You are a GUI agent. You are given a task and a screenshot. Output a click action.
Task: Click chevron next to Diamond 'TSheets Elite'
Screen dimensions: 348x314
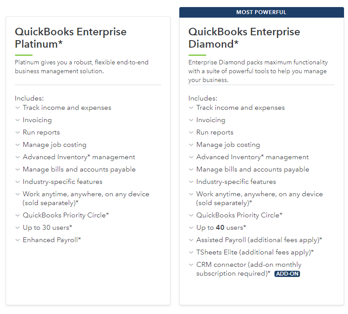click(x=191, y=252)
